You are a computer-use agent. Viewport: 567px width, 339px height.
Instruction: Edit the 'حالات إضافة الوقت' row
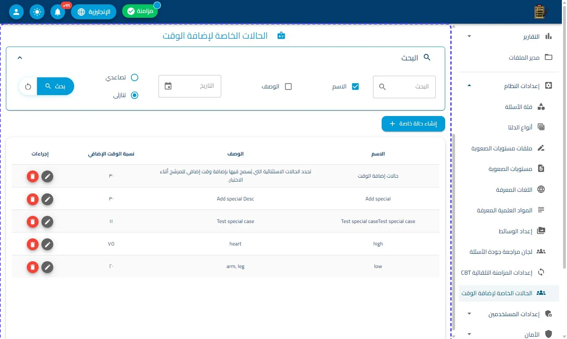[x=47, y=176]
